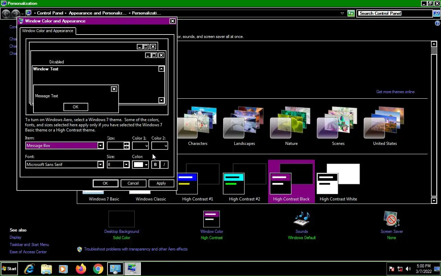Select the High Contrast #1 theme
This screenshot has height=276, width=441.
[197, 182]
